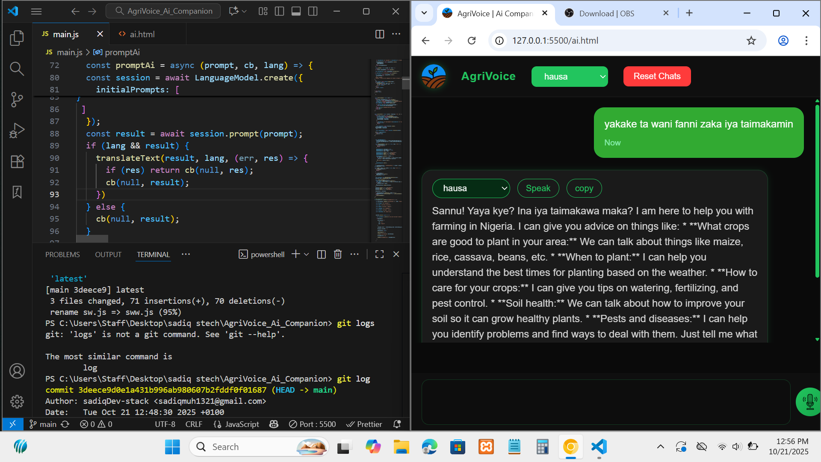
Task: Click the Reset Chats button
Action: [656, 77]
